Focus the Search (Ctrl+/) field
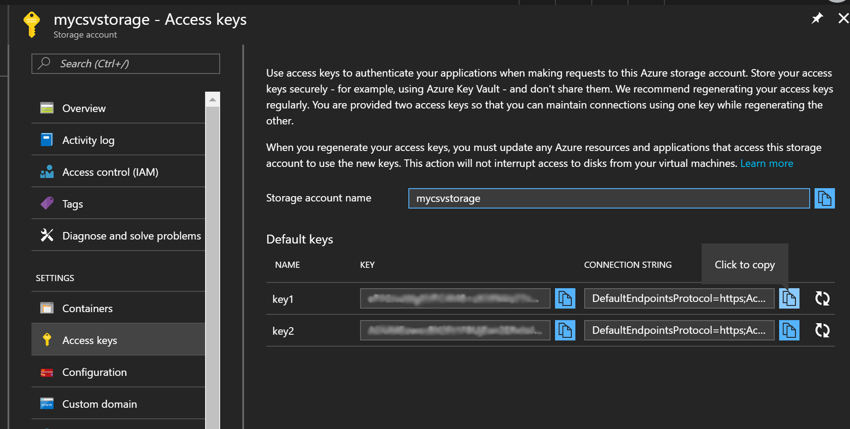Image resolution: width=850 pixels, height=429 pixels. [126, 64]
